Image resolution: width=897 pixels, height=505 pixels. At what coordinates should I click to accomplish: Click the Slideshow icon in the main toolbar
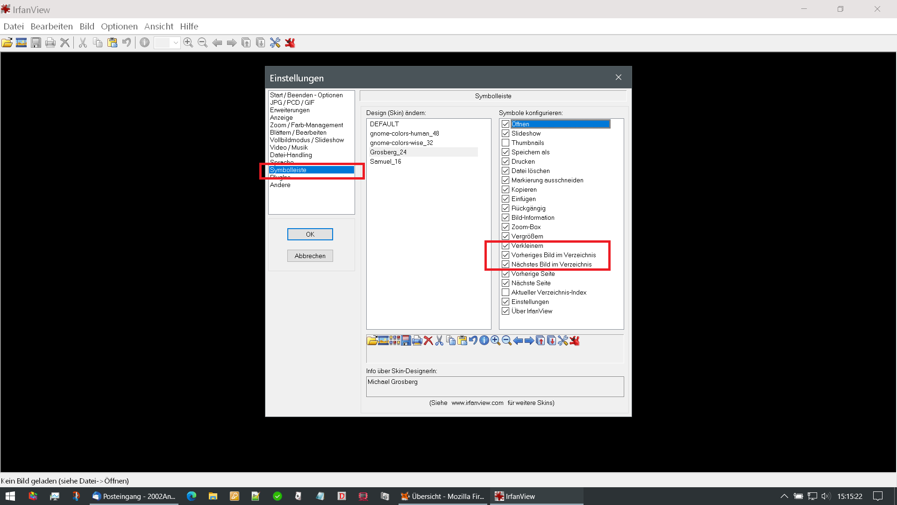21,43
